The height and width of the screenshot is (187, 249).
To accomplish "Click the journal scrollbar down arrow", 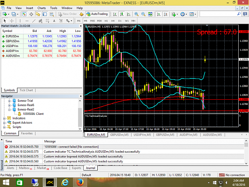I will [x=246, y=163].
